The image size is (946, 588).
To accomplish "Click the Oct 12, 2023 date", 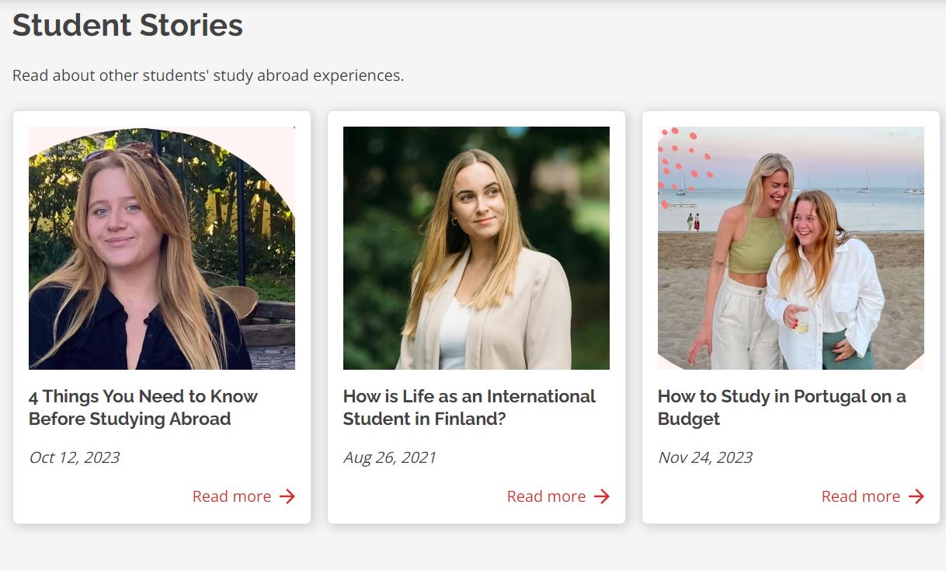I will coord(75,458).
